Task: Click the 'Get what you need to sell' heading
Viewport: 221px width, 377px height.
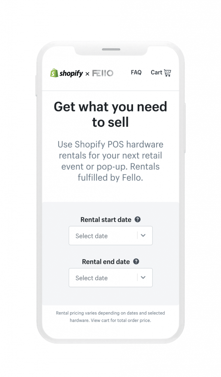Action: 110,114
